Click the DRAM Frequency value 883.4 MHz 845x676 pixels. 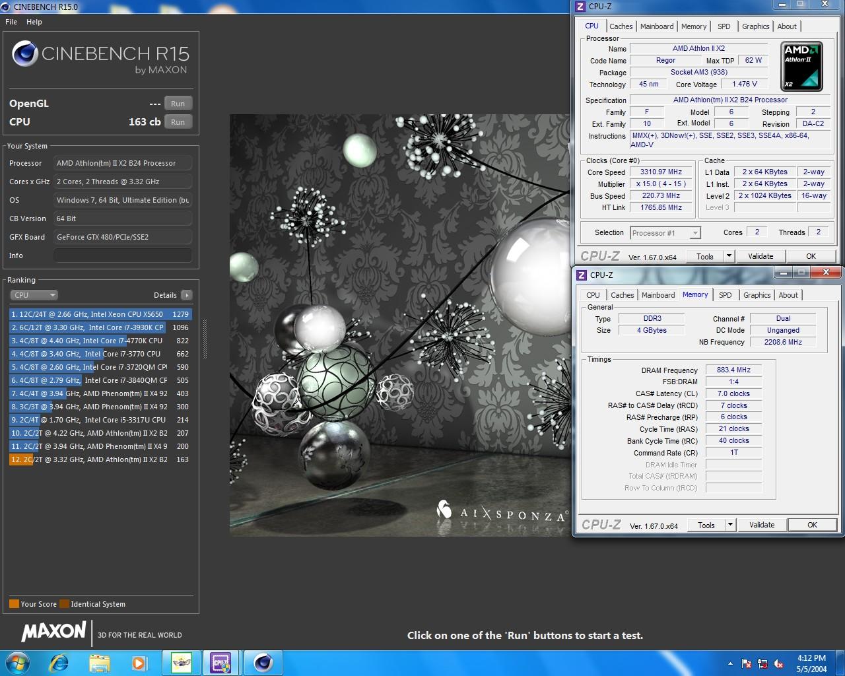[x=733, y=370]
